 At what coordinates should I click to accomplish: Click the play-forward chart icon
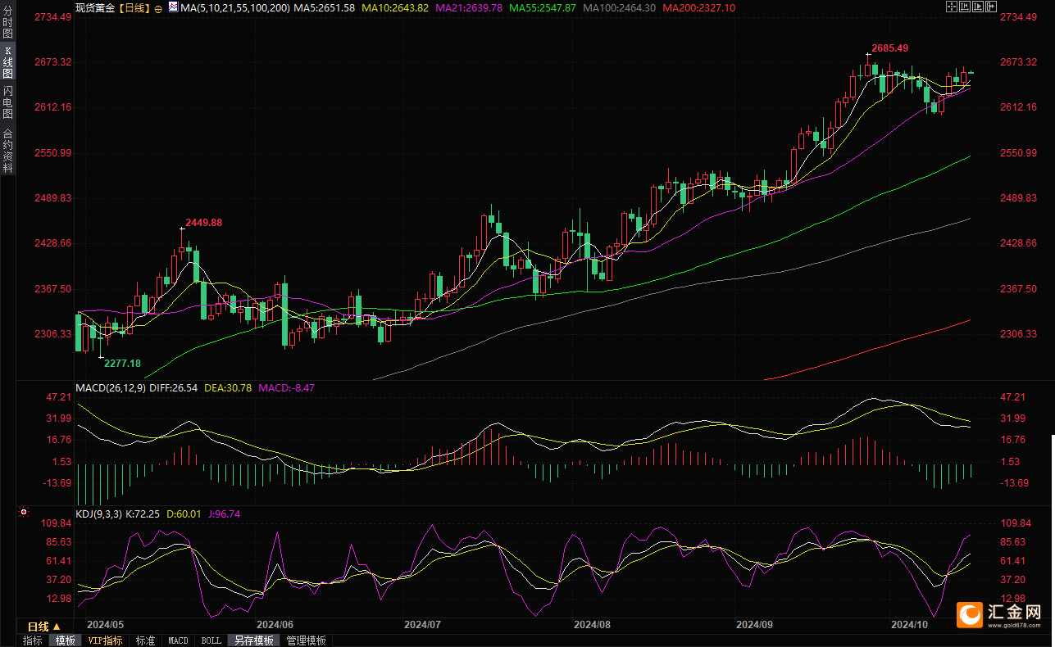click(x=978, y=7)
